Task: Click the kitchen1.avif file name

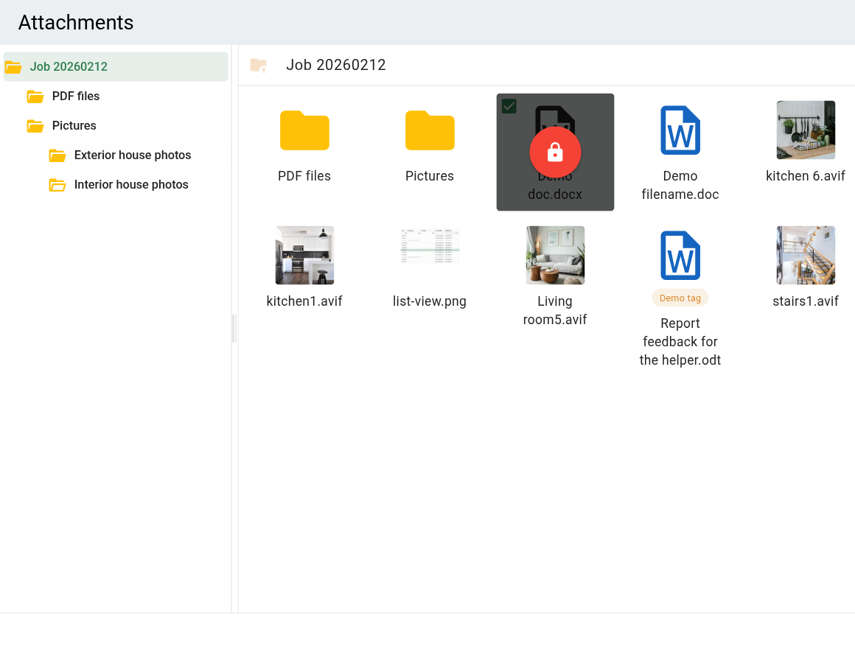Action: pos(304,301)
